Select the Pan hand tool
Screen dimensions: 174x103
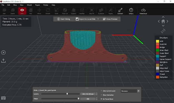point(31,11)
